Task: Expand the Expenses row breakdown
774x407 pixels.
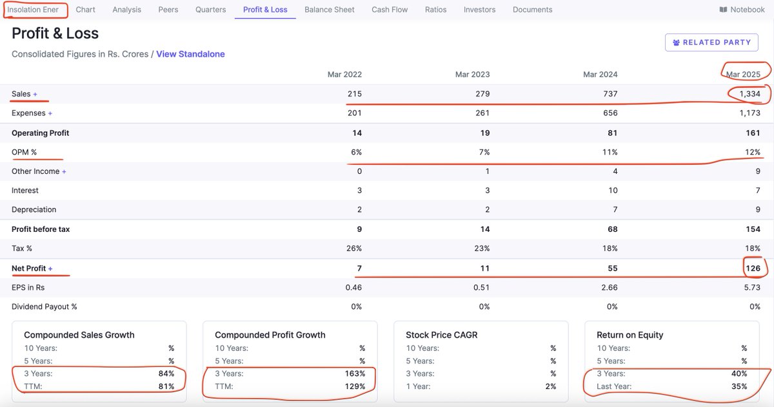Action: click(x=50, y=113)
